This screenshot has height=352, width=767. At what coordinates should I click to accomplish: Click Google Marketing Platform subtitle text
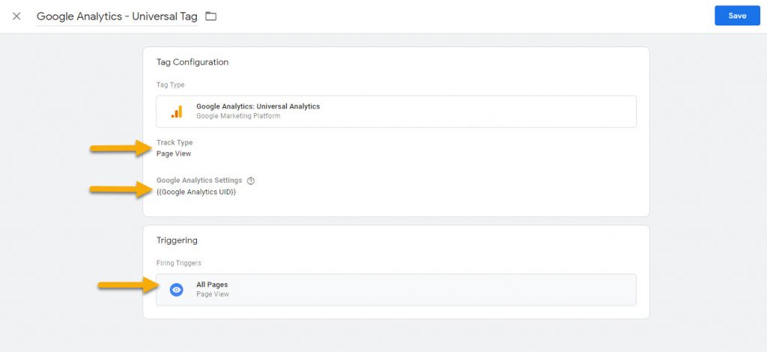point(238,116)
